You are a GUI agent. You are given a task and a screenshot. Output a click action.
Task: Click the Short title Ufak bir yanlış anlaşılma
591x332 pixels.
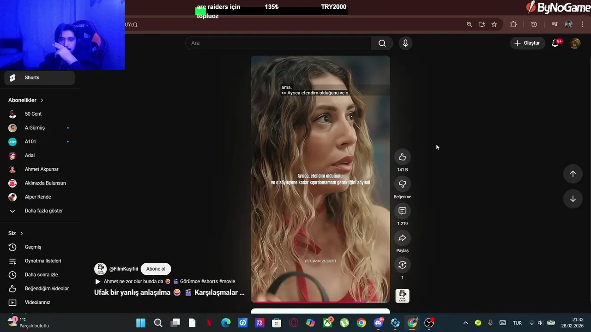point(169,292)
